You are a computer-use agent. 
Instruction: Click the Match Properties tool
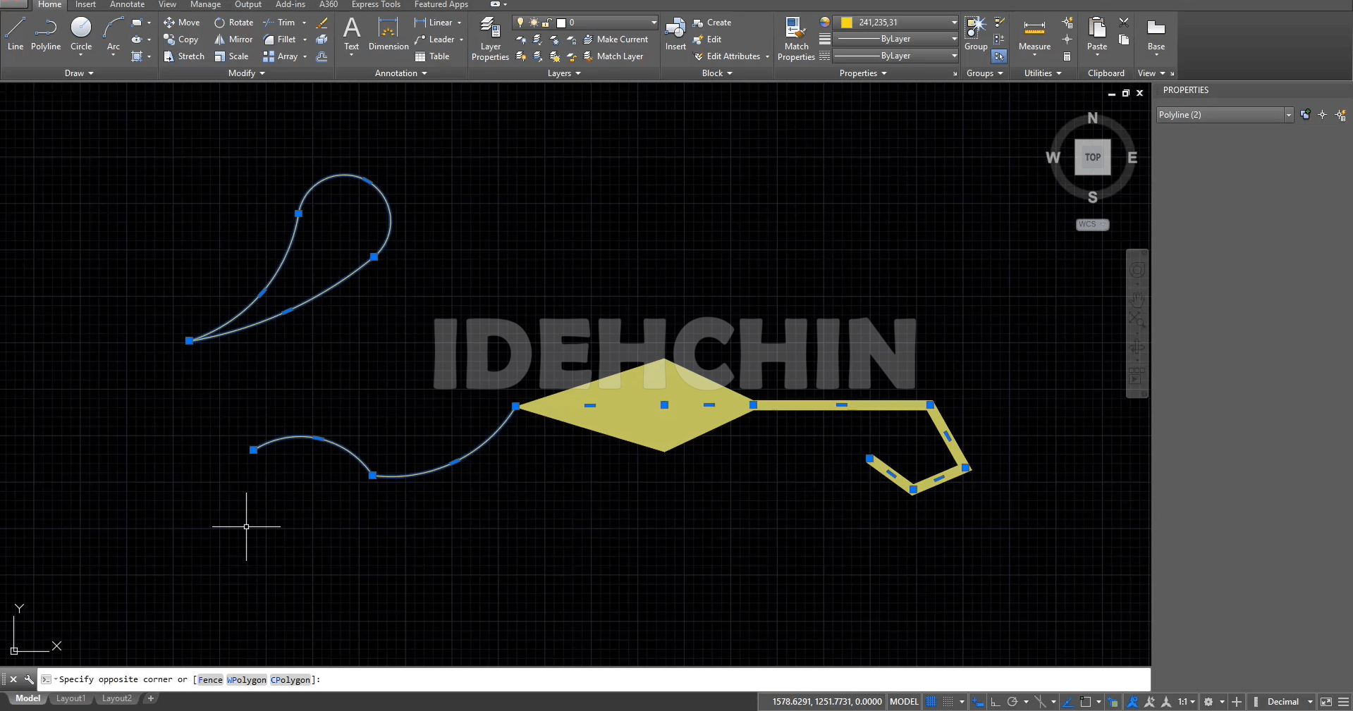pos(796,39)
